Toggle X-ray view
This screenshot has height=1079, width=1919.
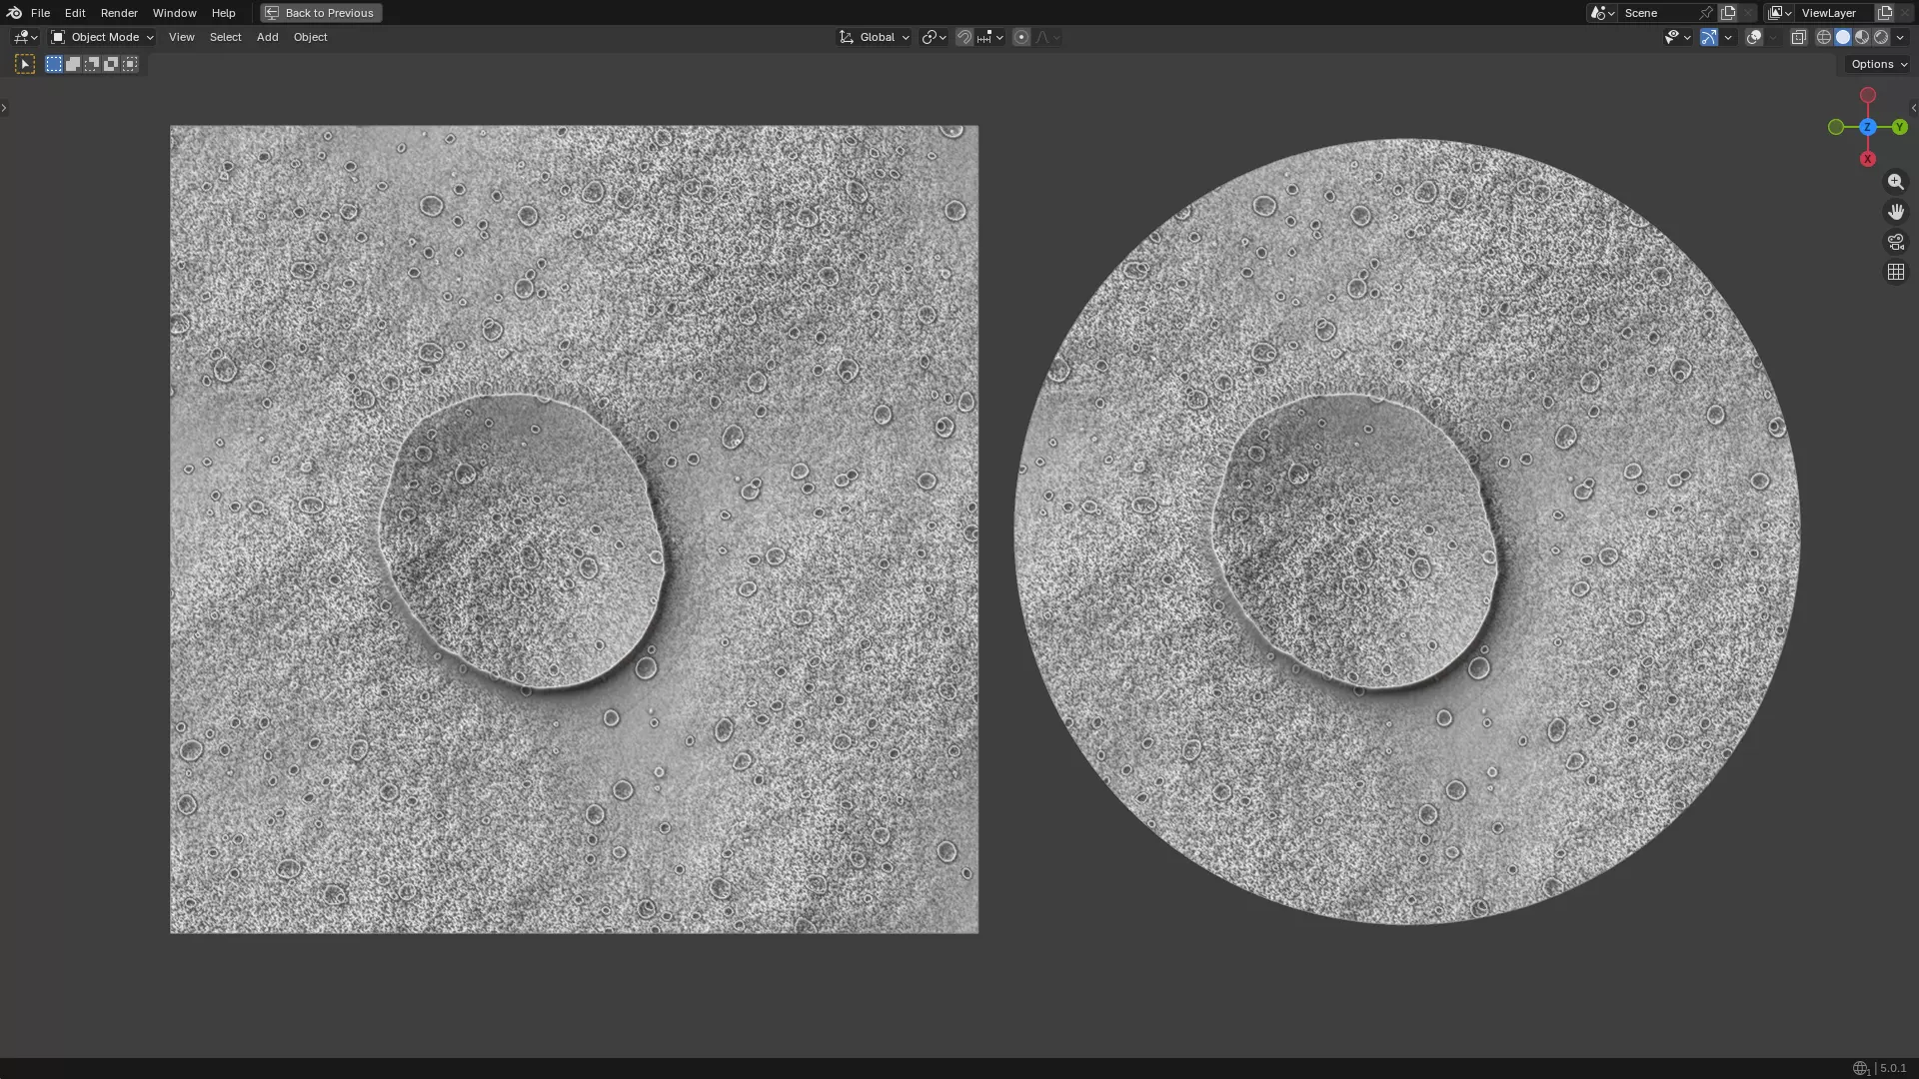coord(1798,37)
